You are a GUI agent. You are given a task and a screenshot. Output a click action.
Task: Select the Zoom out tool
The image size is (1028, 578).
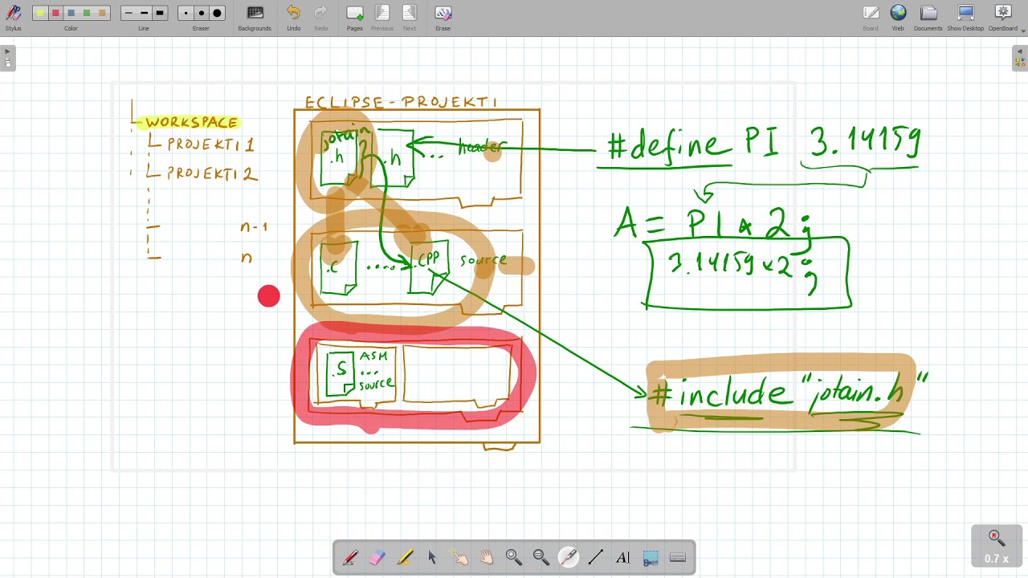541,557
